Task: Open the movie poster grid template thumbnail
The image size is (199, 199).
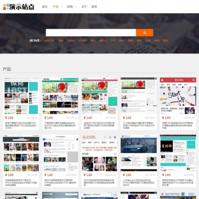Action: [x=21, y=153]
